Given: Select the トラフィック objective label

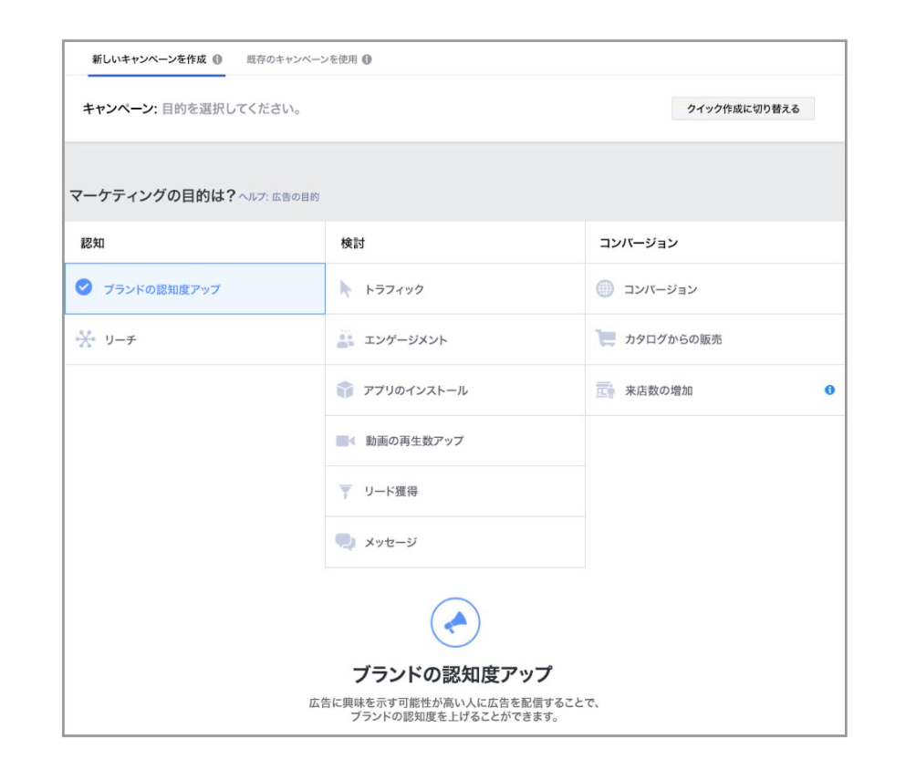Looking at the screenshot, I should tap(394, 289).
